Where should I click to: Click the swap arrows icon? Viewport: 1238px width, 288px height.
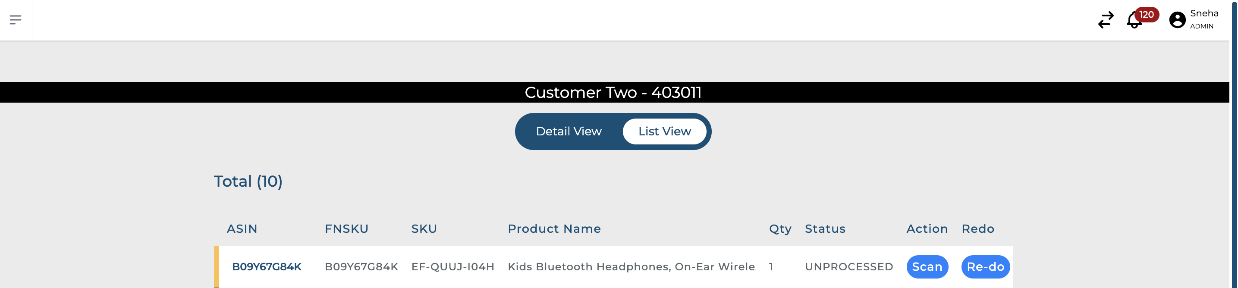coord(1105,20)
